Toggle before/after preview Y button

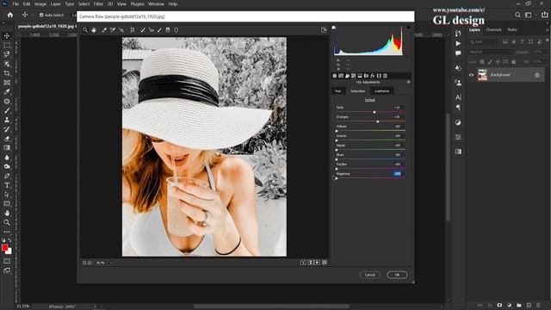pyautogui.click(x=303, y=263)
